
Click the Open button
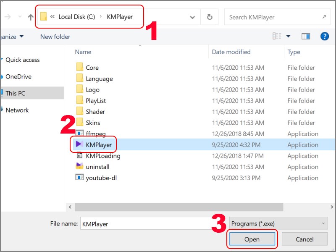tap(252, 239)
